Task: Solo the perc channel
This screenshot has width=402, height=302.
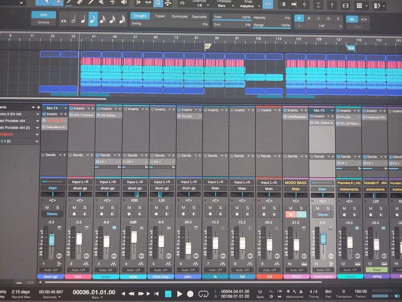Action: click(194, 208)
